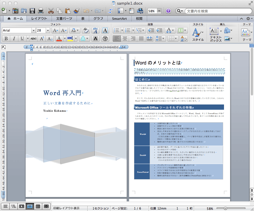Toggle Align text left
Screen dimensions: 254x211
tap(117, 39)
